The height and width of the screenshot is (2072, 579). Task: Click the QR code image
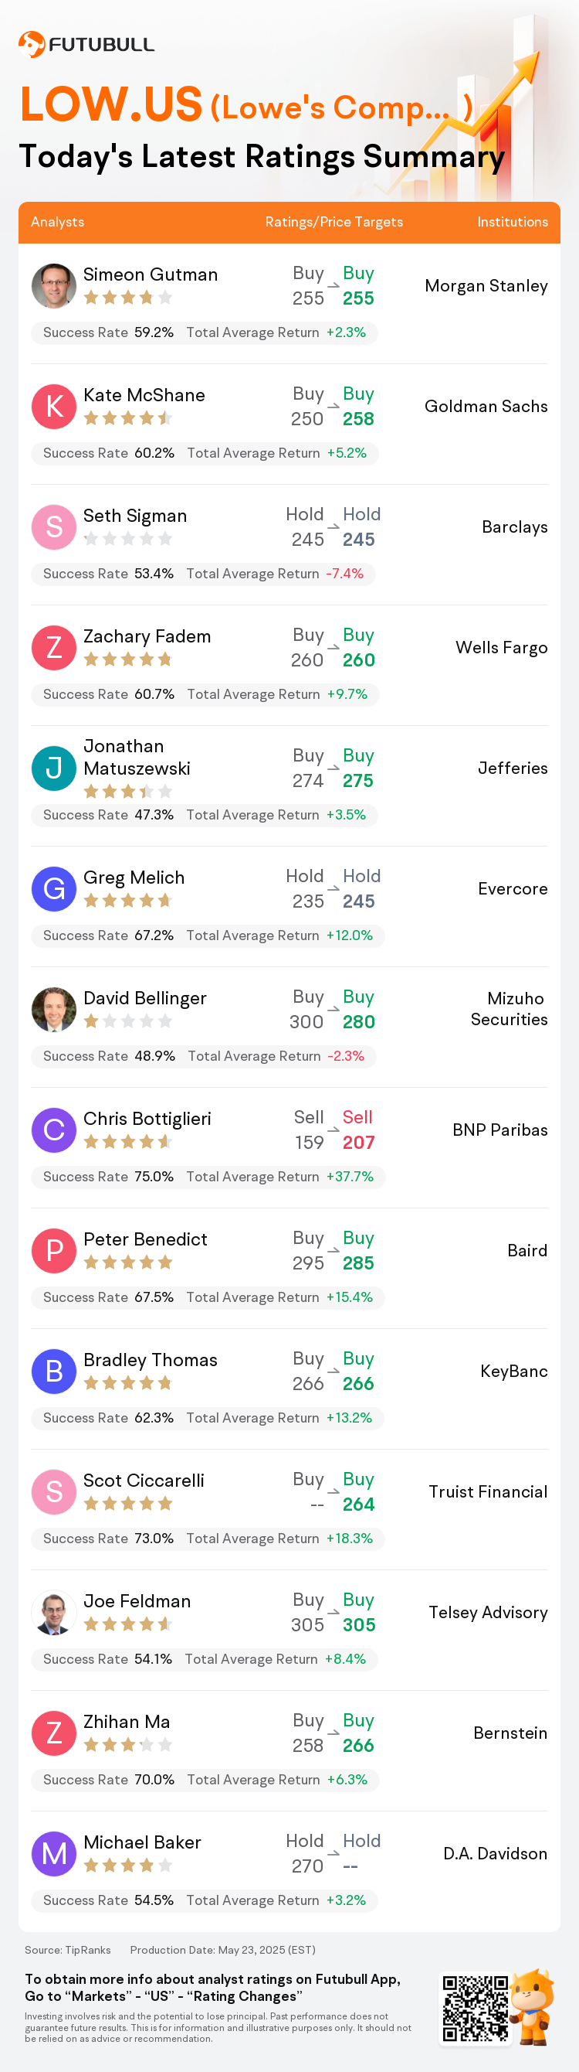point(476,2009)
